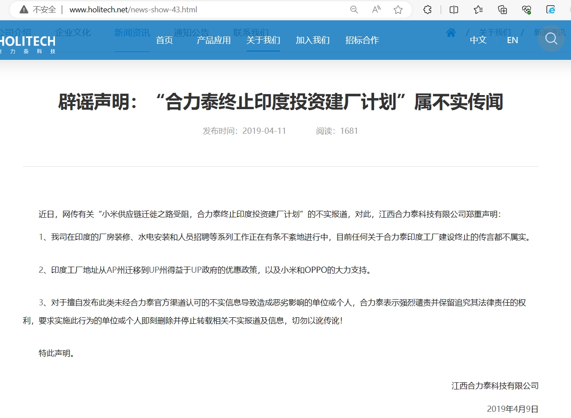Click the home icon in the breadcrumb bar
The image size is (571, 418).
(450, 32)
